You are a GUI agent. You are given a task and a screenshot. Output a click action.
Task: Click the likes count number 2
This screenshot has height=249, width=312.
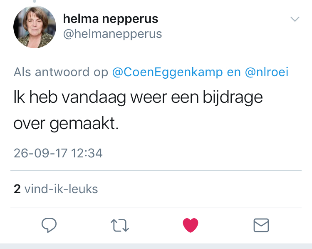17,189
